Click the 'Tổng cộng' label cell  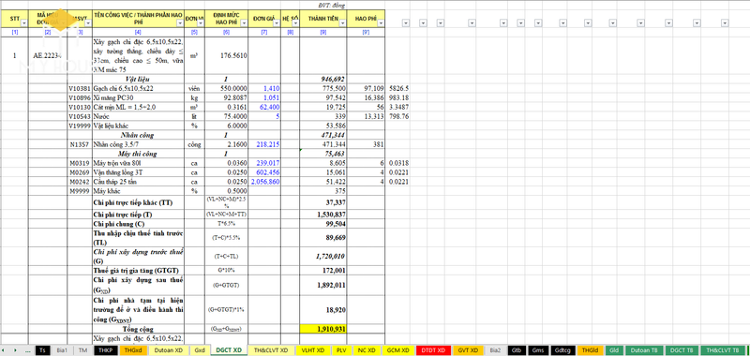pyautogui.click(x=138, y=329)
